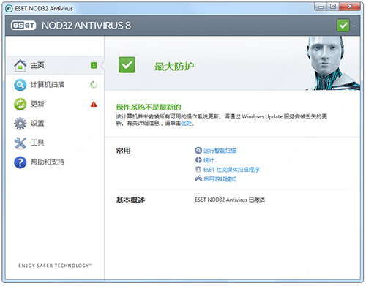The height and width of the screenshot is (286, 366).
Task: Click the ESET logo in header
Action: coord(23,26)
